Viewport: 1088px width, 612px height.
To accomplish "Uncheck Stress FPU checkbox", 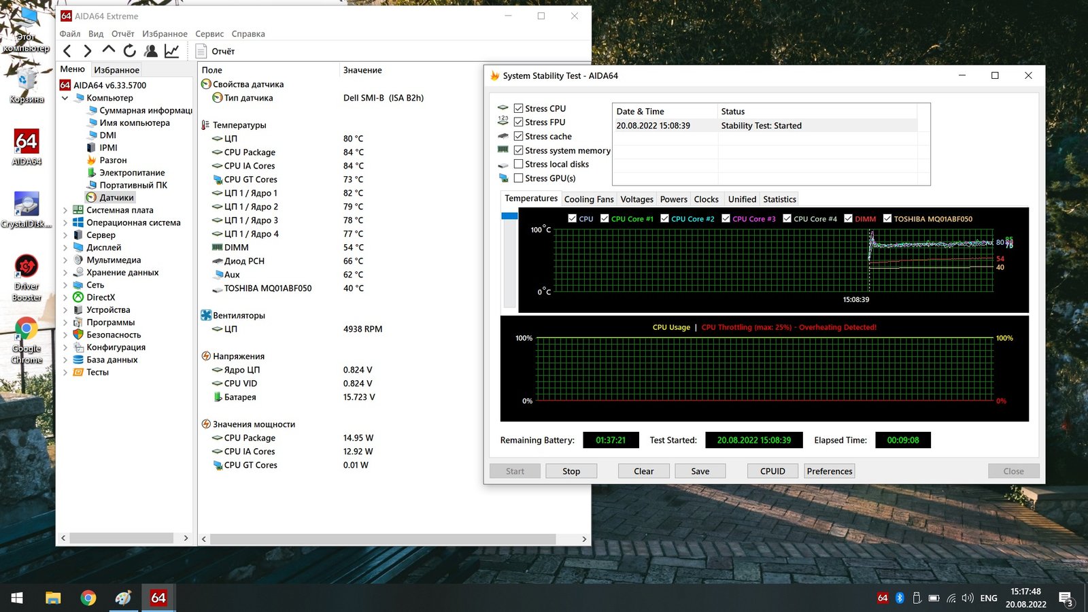I will [x=519, y=122].
